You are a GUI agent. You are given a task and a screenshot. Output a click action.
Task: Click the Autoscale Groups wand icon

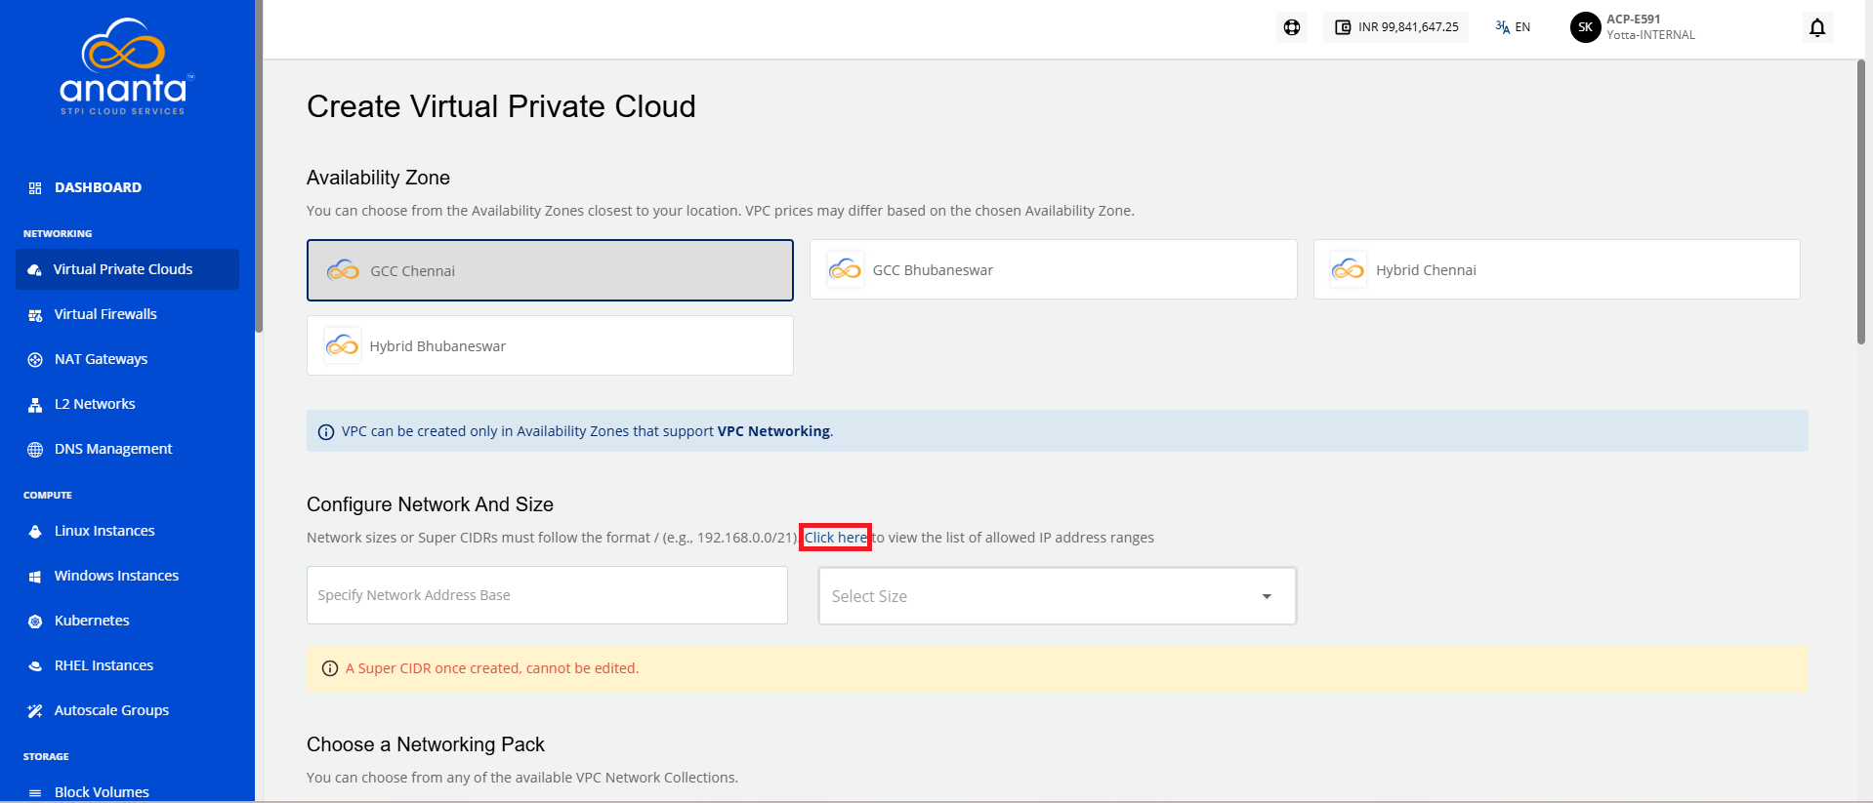point(35,711)
